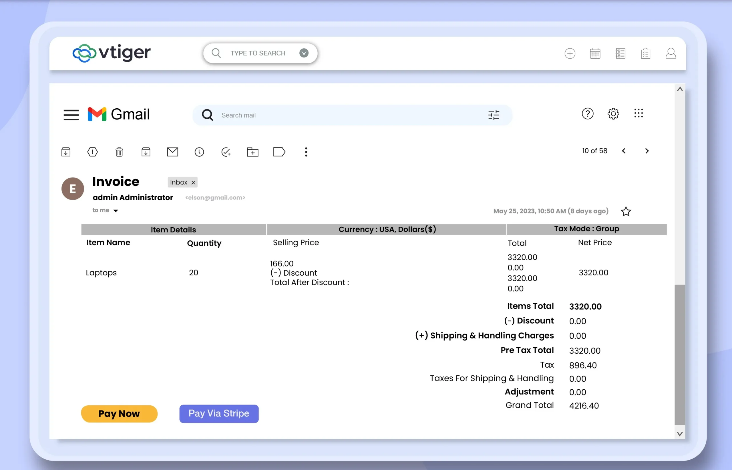Click the Pay Via Stripe button
Viewport: 732px width, 470px height.
coord(219,414)
